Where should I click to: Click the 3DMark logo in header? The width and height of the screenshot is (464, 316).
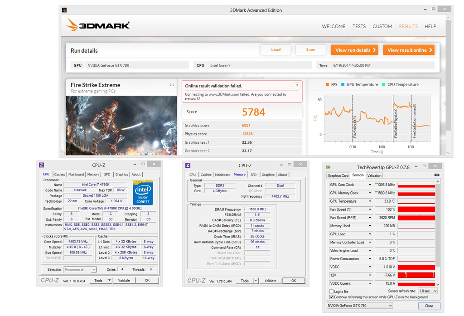97,25
